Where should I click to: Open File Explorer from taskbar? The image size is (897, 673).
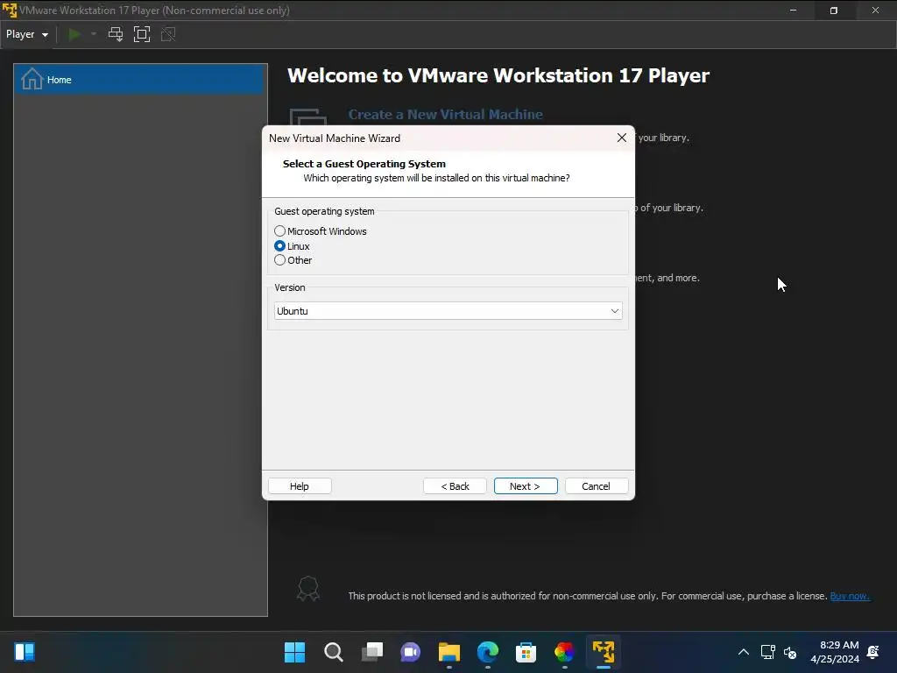click(x=449, y=652)
